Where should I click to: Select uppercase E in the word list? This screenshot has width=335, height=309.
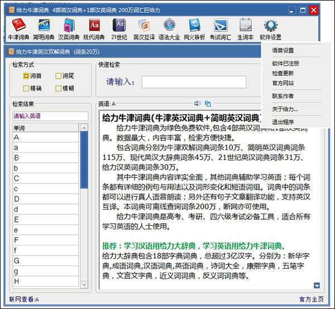[46, 220]
